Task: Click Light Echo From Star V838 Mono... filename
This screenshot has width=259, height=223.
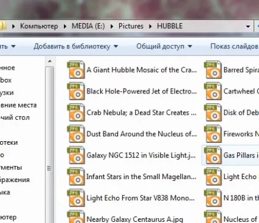Action: (x=140, y=198)
